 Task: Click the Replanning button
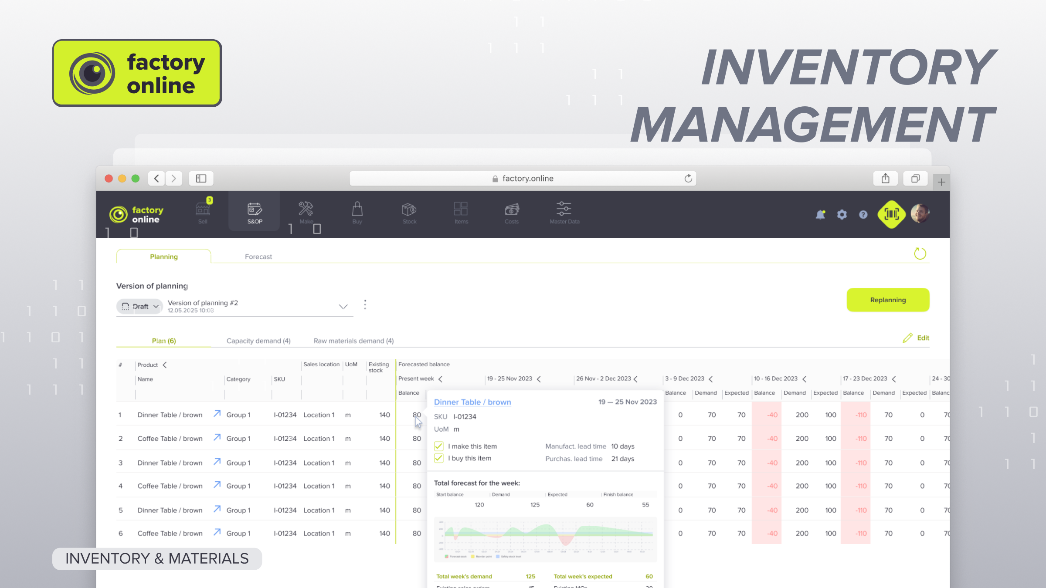pos(888,300)
